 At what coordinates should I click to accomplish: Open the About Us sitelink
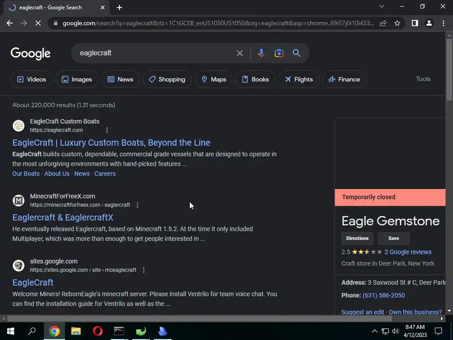coord(57,174)
